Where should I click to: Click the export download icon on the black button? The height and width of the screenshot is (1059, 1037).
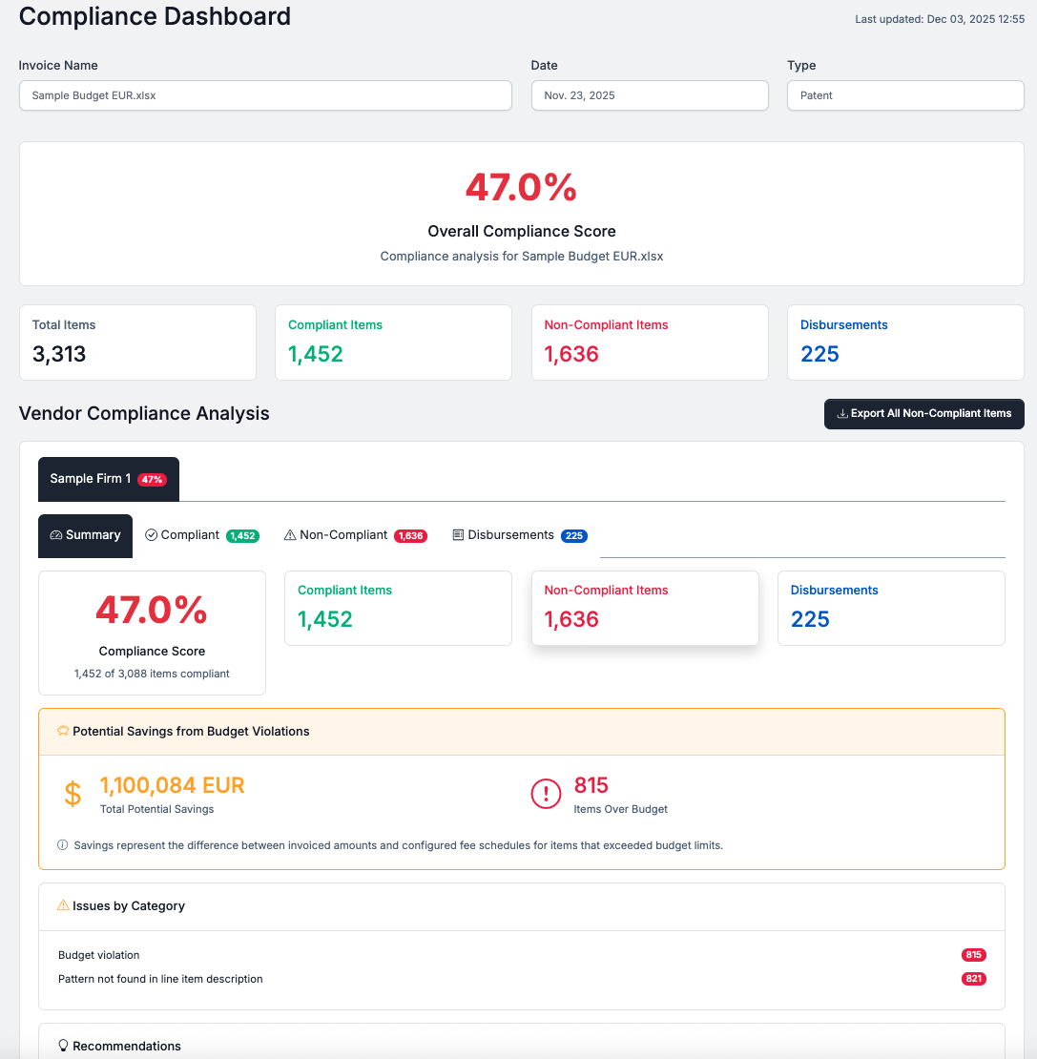click(843, 413)
